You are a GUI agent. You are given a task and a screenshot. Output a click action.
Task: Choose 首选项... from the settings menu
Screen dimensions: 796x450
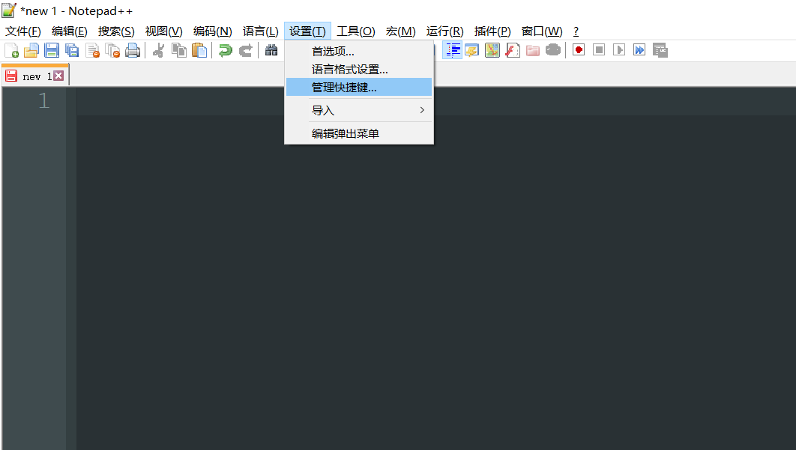click(x=359, y=51)
